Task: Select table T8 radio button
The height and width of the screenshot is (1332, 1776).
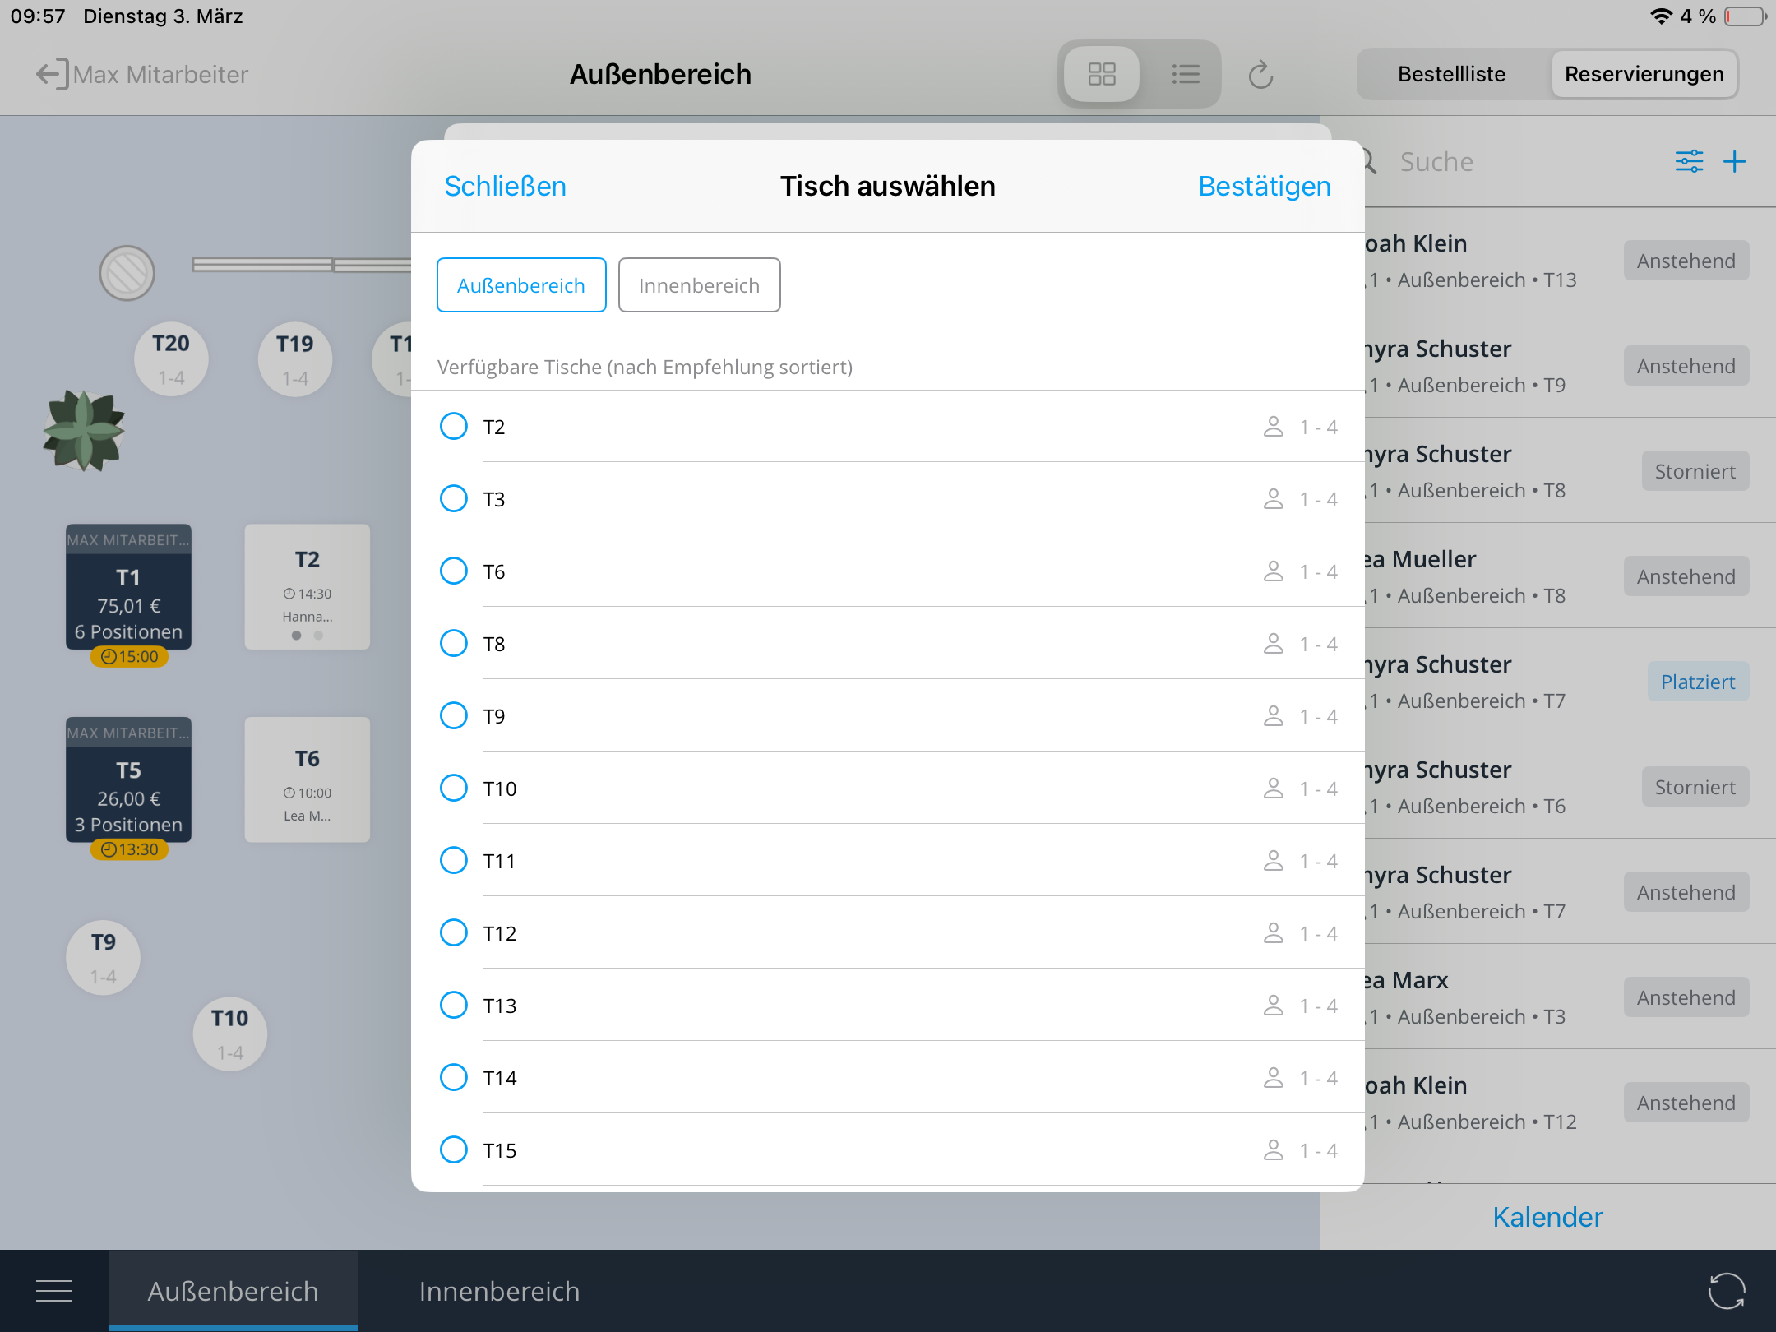Action: coord(454,644)
